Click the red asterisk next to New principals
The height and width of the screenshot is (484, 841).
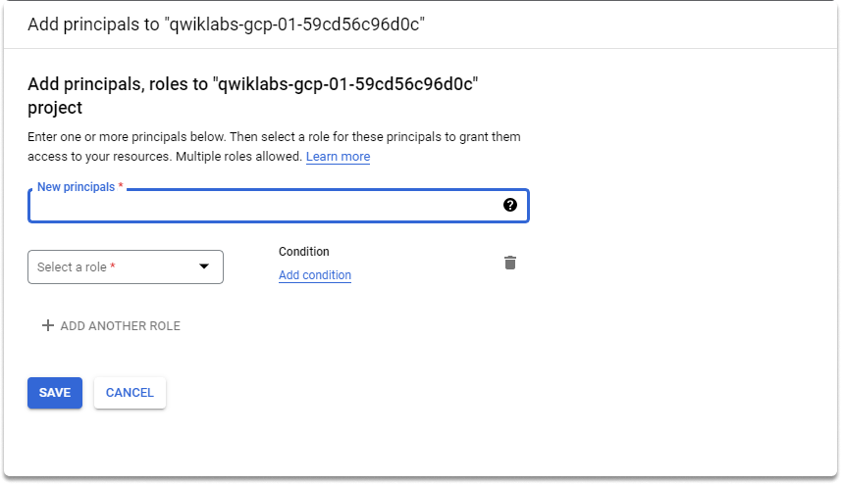click(121, 186)
